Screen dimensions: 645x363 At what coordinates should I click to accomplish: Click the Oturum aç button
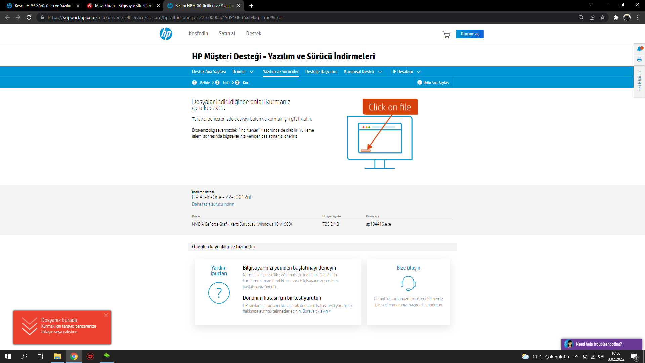pyautogui.click(x=470, y=34)
